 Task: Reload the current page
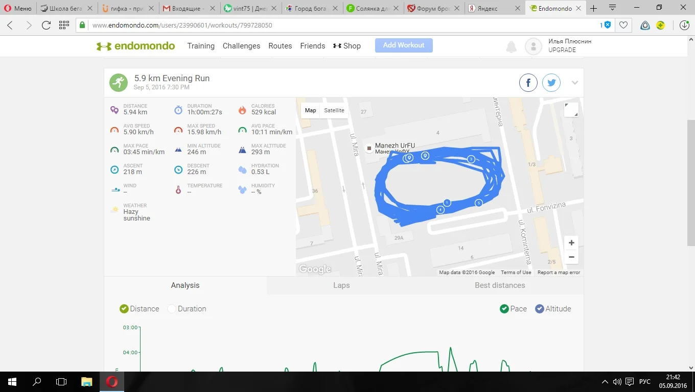click(x=46, y=26)
